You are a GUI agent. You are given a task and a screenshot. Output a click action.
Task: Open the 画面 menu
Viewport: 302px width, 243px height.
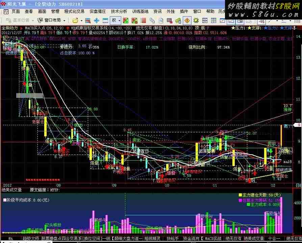click(x=42, y=11)
